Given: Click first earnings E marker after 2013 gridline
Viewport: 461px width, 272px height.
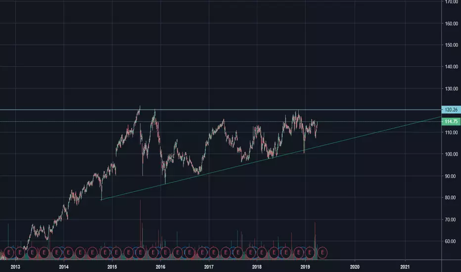Looking at the screenshot, I should pos(20,253).
